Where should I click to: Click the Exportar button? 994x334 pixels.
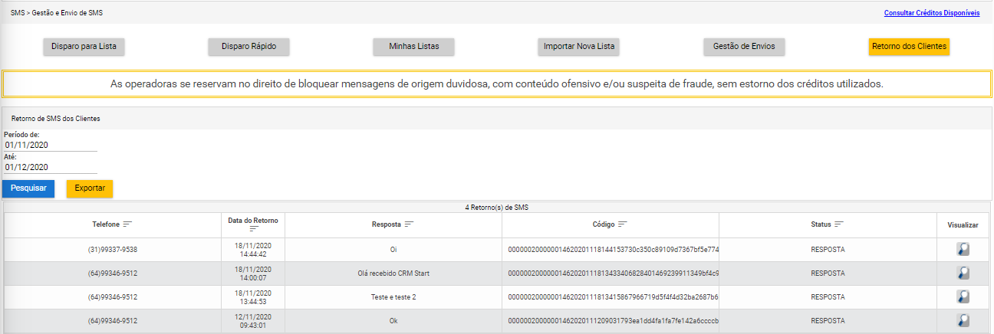[90, 188]
